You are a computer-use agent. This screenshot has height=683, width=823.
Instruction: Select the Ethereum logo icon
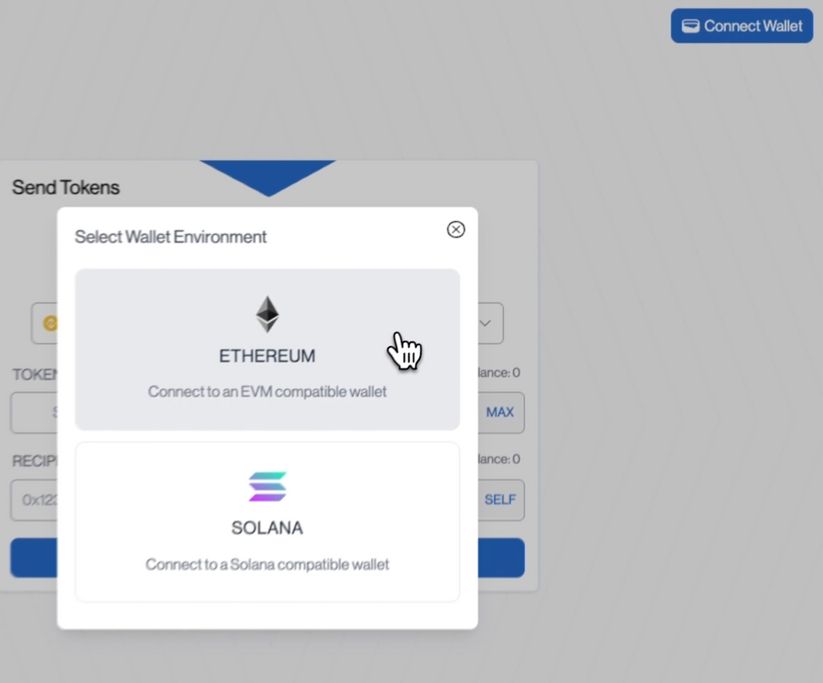pyautogui.click(x=267, y=315)
